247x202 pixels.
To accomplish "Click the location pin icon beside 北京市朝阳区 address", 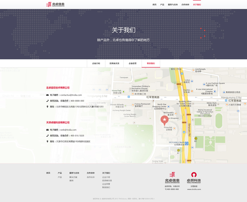I will click(47, 106).
